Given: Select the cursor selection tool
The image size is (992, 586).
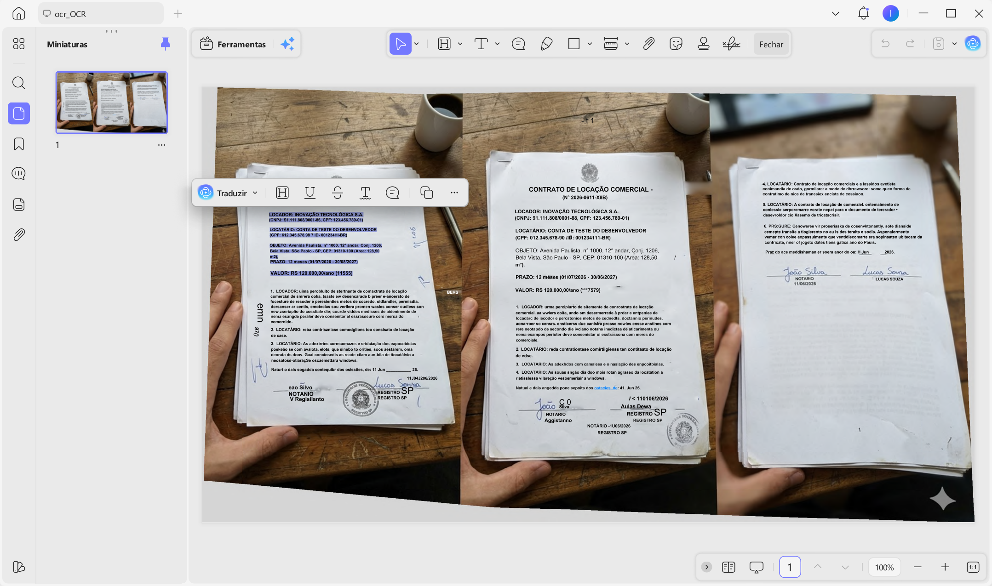Looking at the screenshot, I should [400, 44].
